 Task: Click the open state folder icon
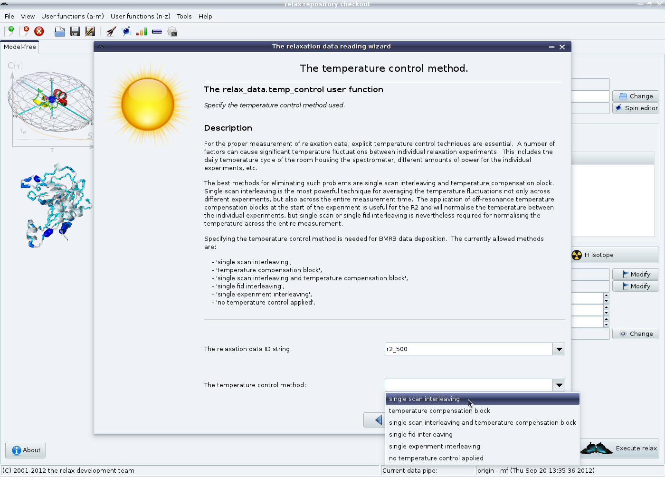(59, 31)
